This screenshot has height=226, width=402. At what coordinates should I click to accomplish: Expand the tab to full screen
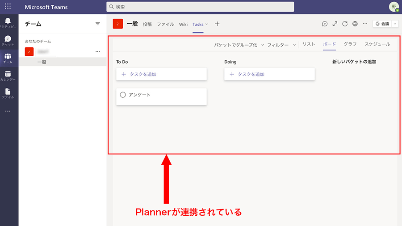coord(335,24)
